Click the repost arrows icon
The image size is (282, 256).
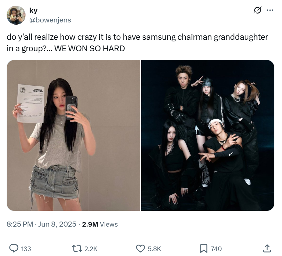pos(77,248)
